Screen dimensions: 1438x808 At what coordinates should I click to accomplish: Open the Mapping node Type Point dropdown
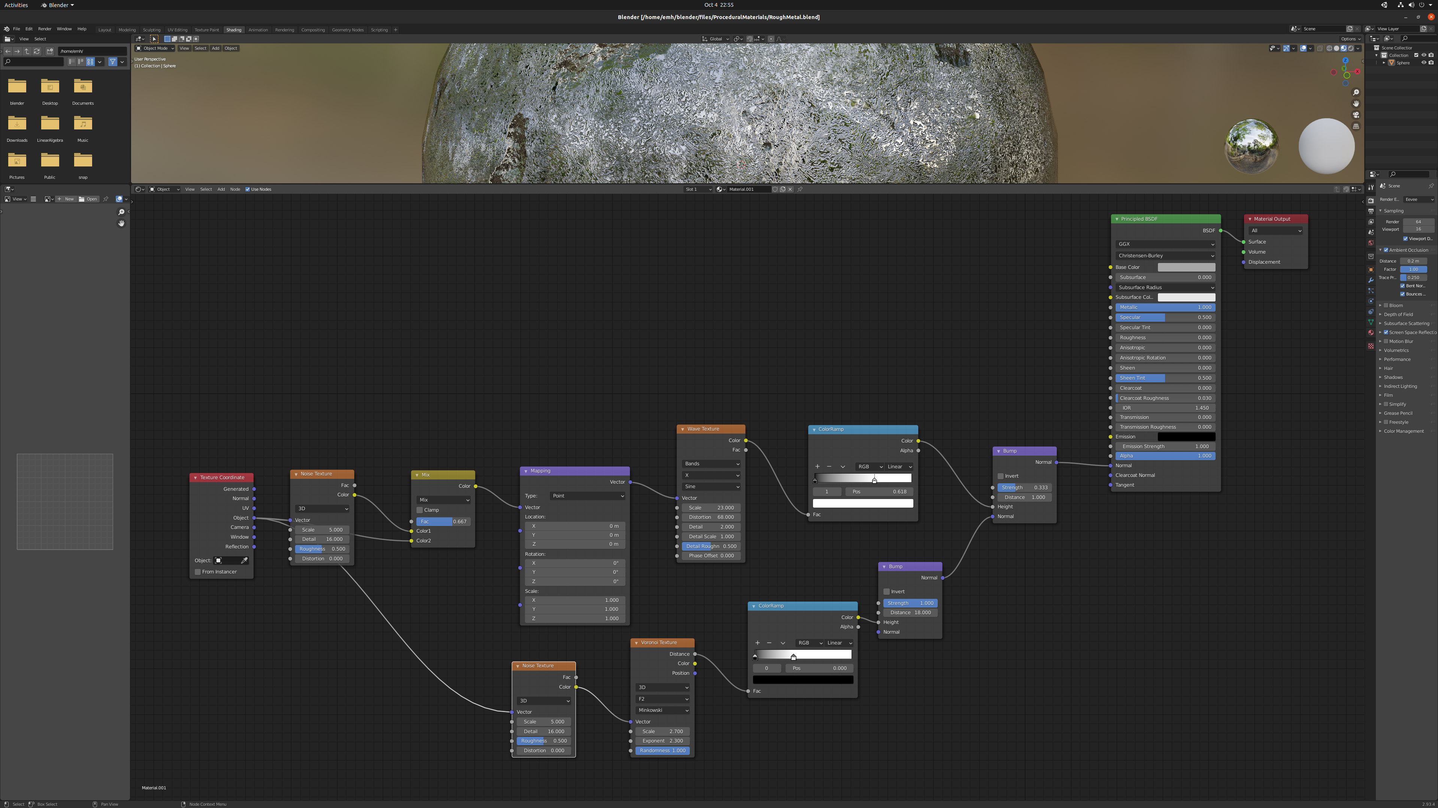(x=588, y=496)
